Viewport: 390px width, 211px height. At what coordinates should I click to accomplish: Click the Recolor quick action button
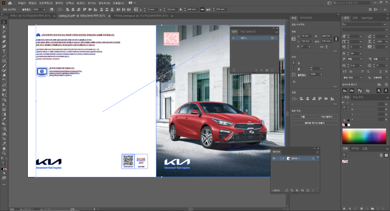[326, 116]
